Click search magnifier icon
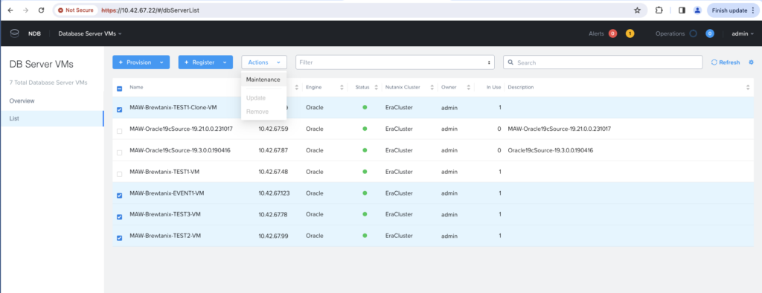The image size is (762, 293). (x=511, y=62)
